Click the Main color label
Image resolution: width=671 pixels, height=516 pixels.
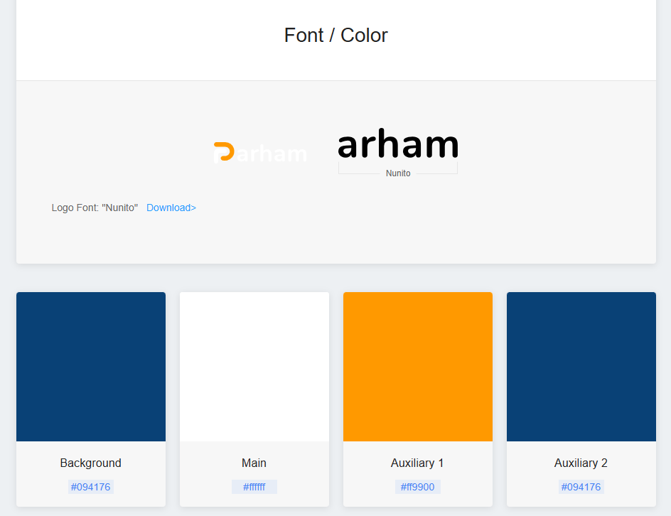[x=254, y=463]
